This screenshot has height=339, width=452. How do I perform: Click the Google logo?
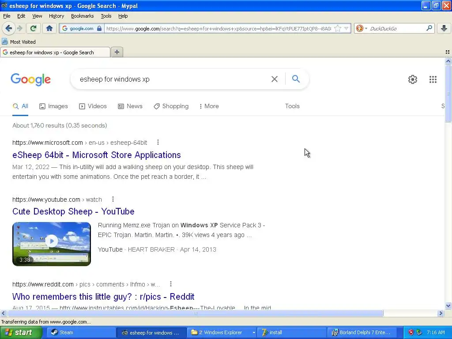tap(31, 79)
